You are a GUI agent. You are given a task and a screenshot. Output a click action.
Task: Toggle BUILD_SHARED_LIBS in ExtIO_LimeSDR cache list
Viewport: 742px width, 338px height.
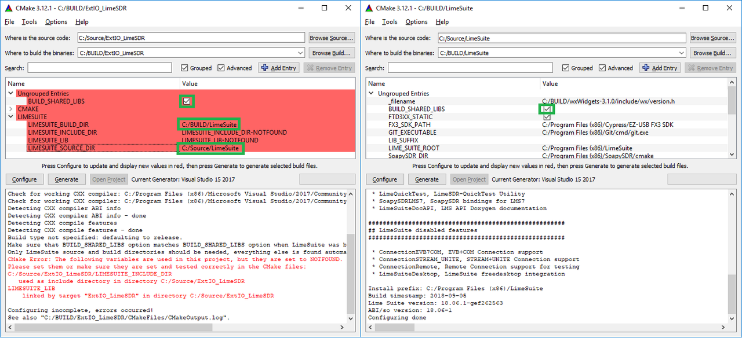187,101
